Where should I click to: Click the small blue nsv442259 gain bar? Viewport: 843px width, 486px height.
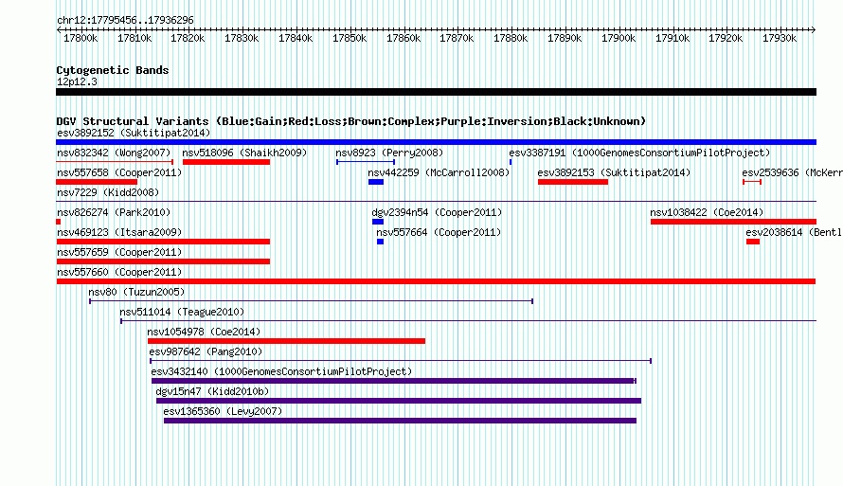coord(376,182)
